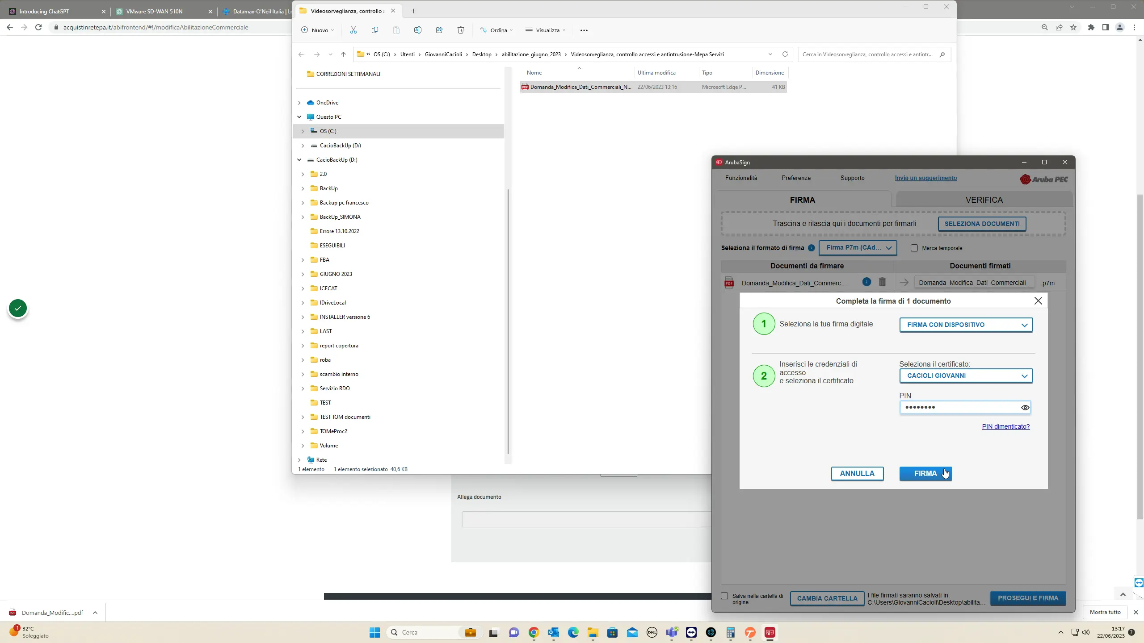Reveal the PIN with the eye icon

pos(1025,407)
